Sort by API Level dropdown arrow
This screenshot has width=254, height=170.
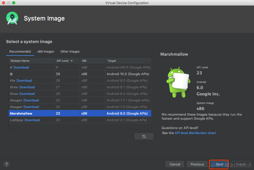coord(72,61)
